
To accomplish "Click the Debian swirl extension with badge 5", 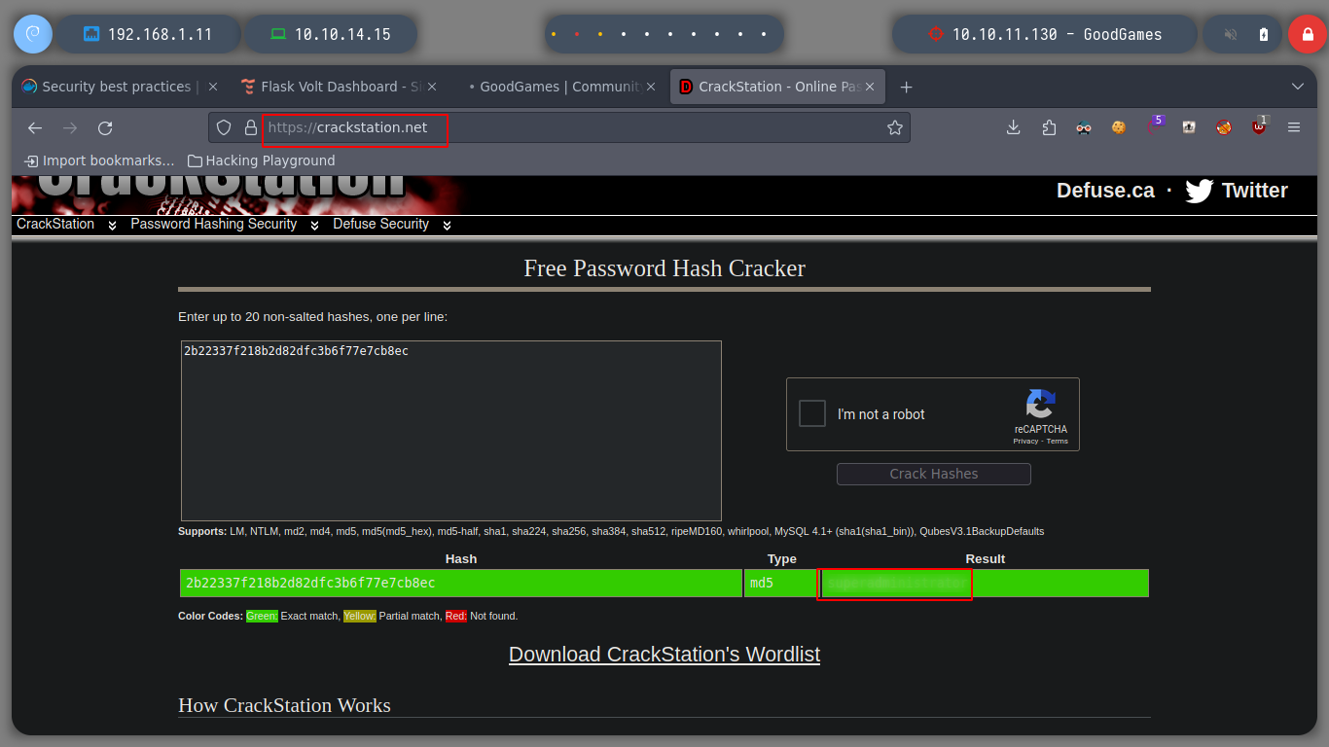I will click(1154, 126).
